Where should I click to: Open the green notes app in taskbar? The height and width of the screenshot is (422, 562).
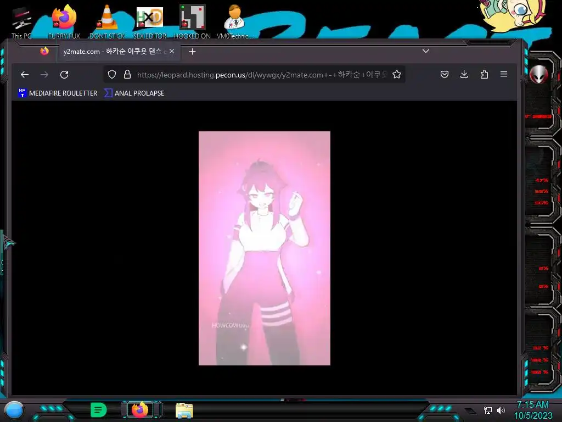(x=99, y=410)
